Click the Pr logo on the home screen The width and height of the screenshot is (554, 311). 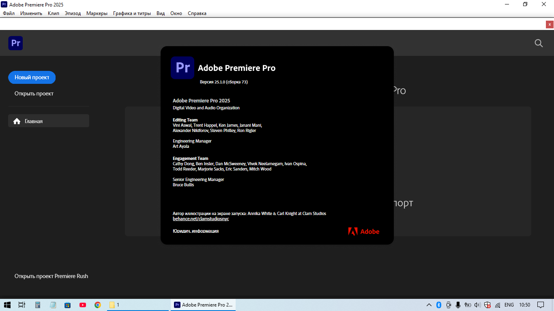point(15,43)
